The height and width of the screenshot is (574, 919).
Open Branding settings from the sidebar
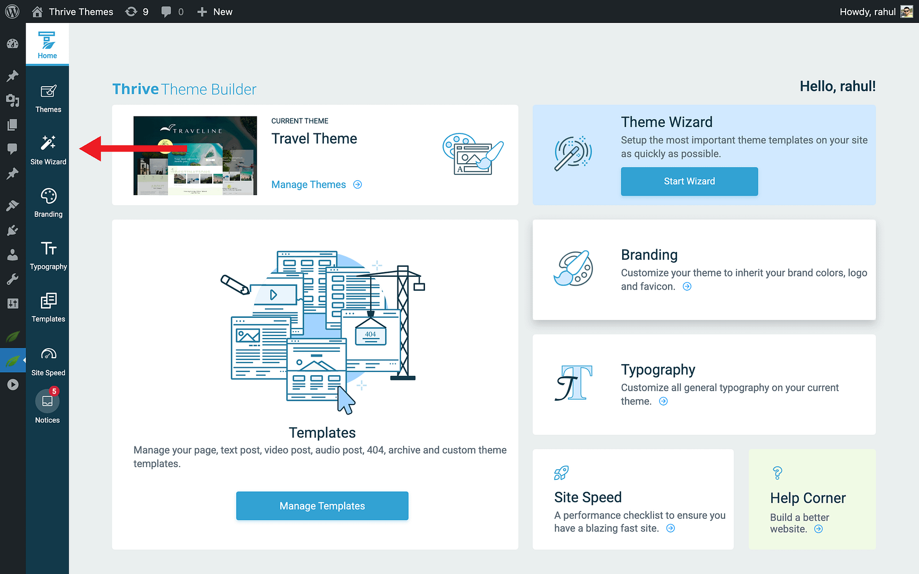[x=47, y=202]
